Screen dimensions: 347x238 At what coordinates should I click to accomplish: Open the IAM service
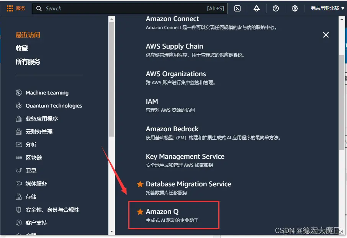(x=152, y=101)
